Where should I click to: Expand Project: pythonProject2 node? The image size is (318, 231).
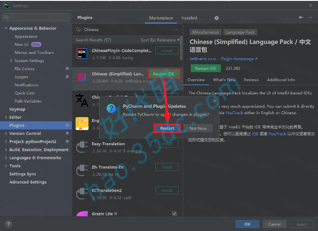point(6,141)
